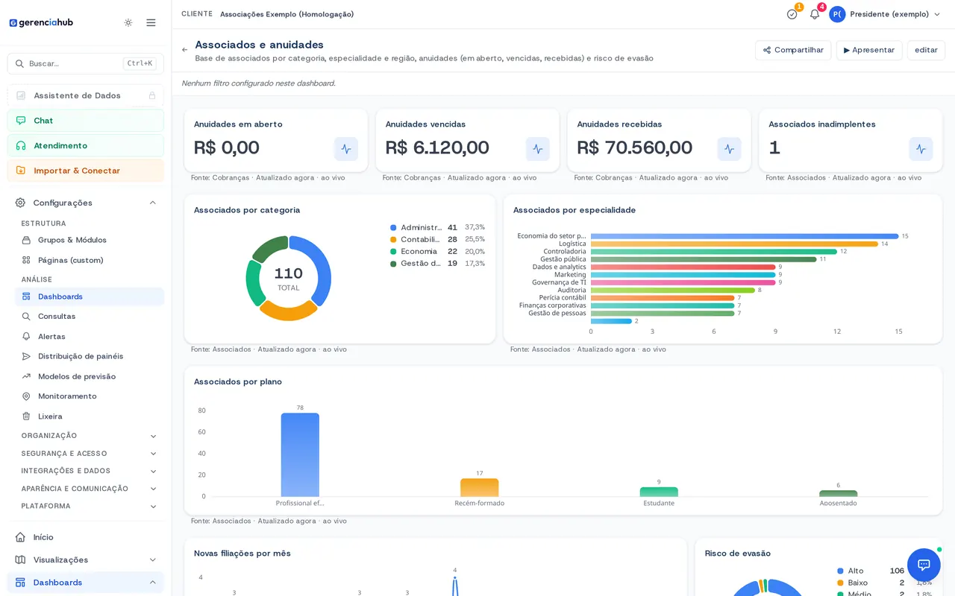Image resolution: width=955 pixels, height=596 pixels.
Task: Collapse the Configurações section chevron
Action: (153, 203)
